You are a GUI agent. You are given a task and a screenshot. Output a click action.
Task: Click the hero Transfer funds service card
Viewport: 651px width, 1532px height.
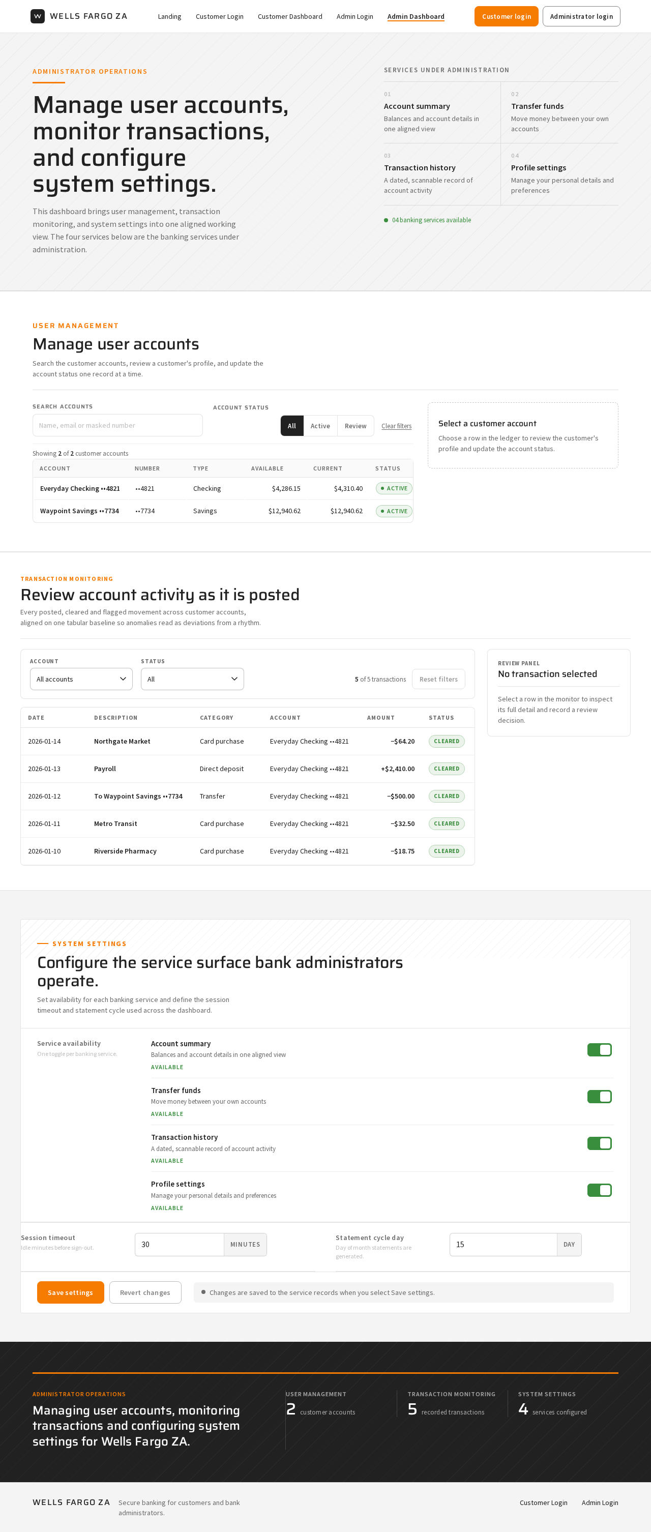point(559,112)
